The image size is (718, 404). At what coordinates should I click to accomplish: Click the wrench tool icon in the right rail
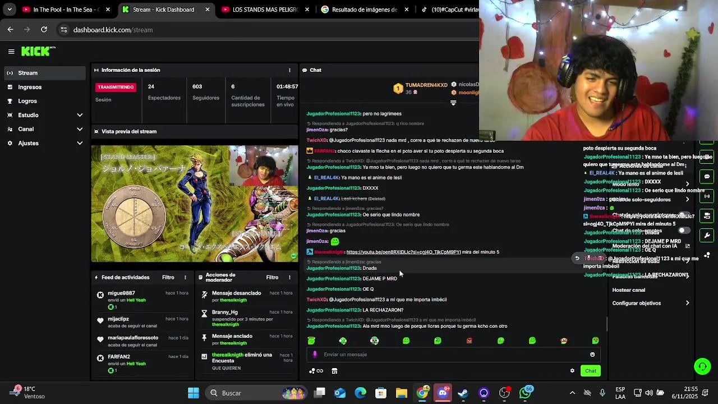coord(707,236)
